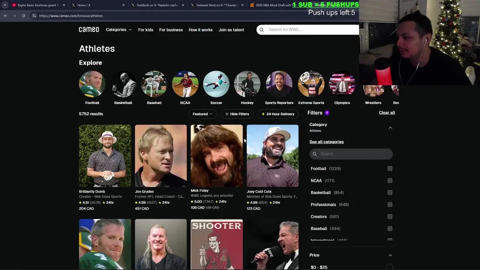Open the Sports Reporters circle icon
The height and width of the screenshot is (270, 480).
[x=279, y=84]
